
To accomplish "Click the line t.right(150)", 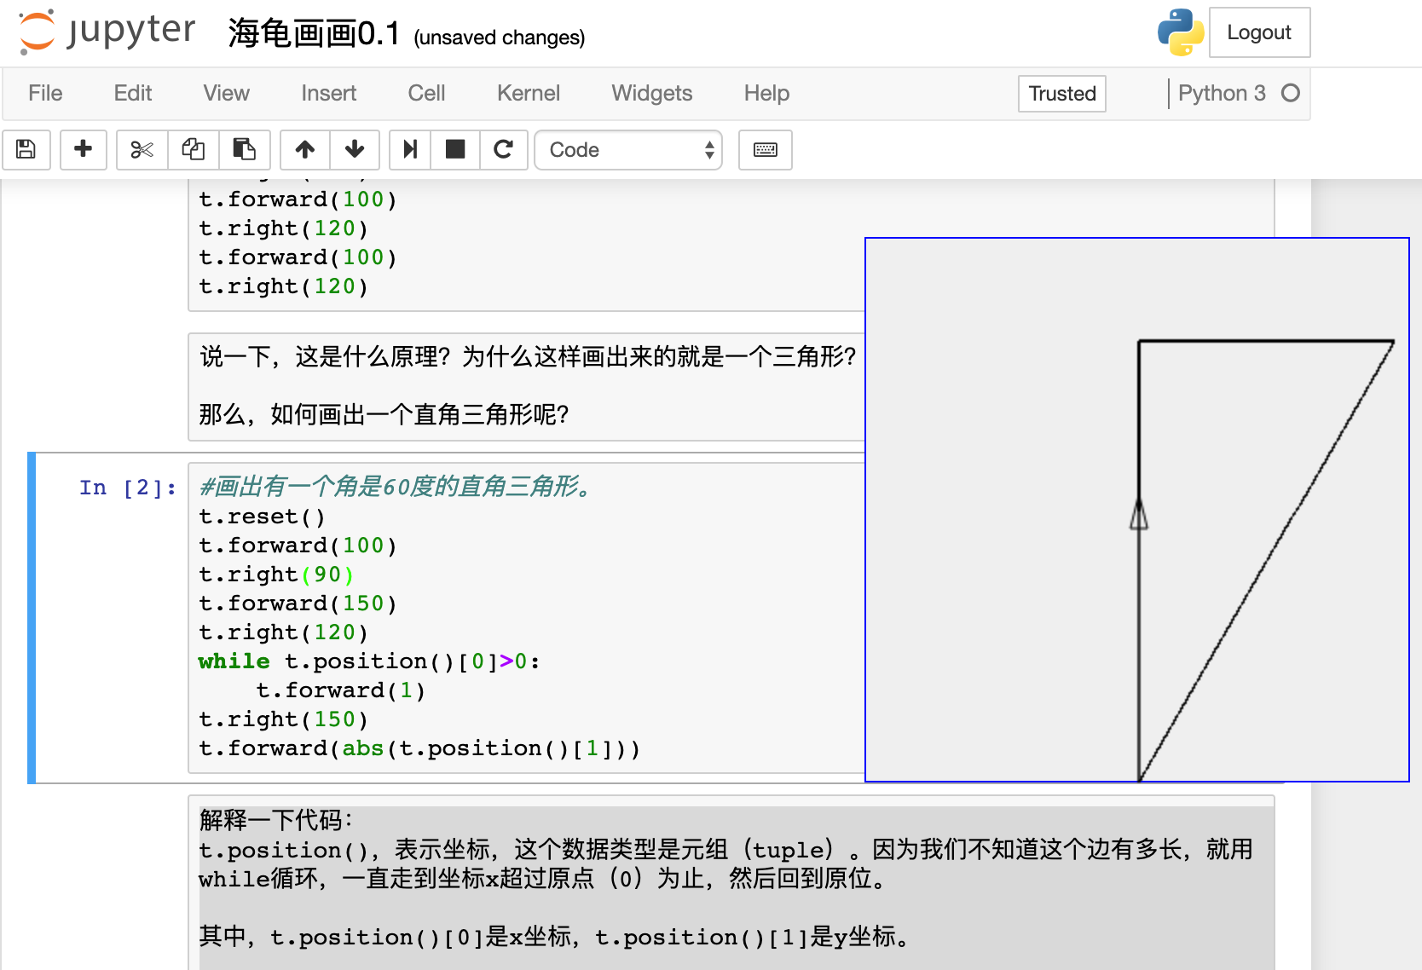I will [283, 719].
